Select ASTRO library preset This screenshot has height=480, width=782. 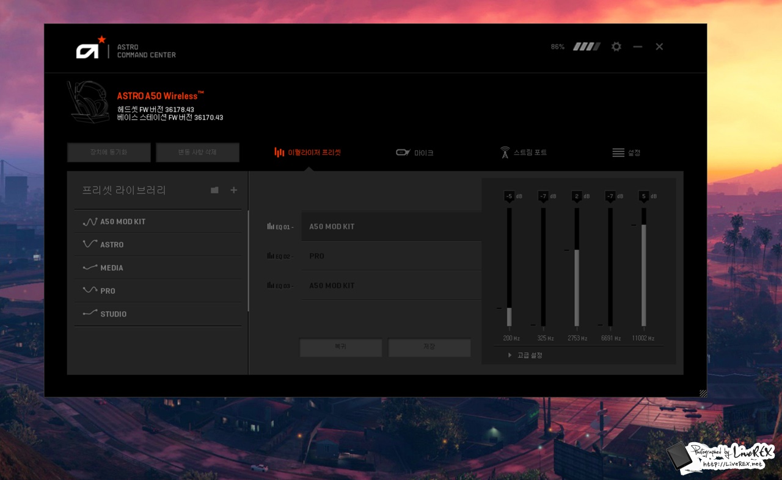coord(158,245)
